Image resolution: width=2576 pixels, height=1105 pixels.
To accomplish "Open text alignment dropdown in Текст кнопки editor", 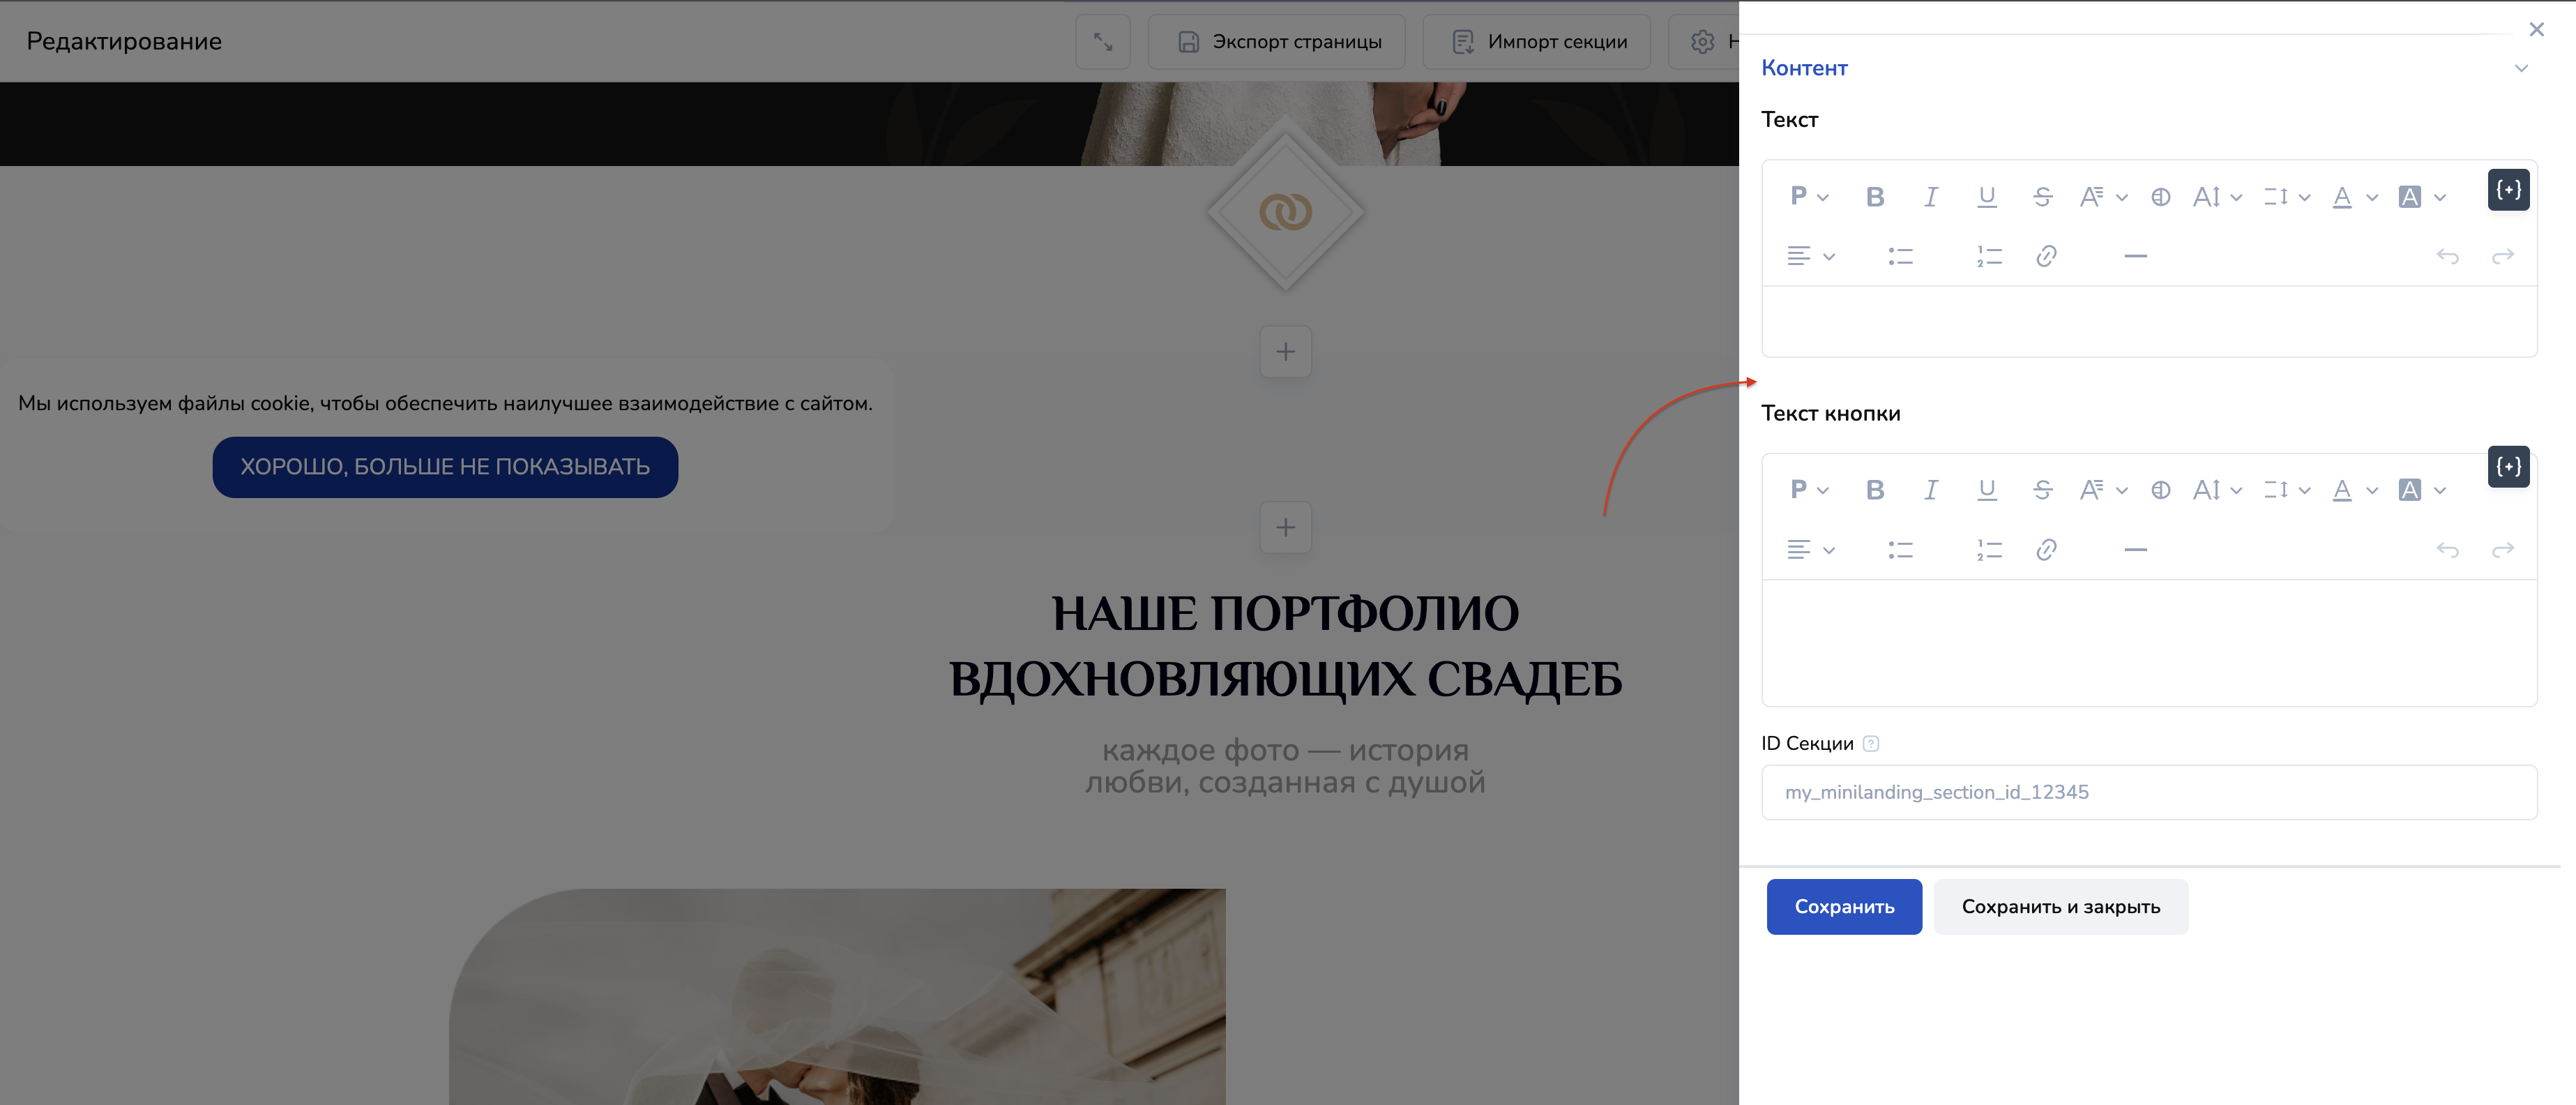I will [x=1810, y=550].
